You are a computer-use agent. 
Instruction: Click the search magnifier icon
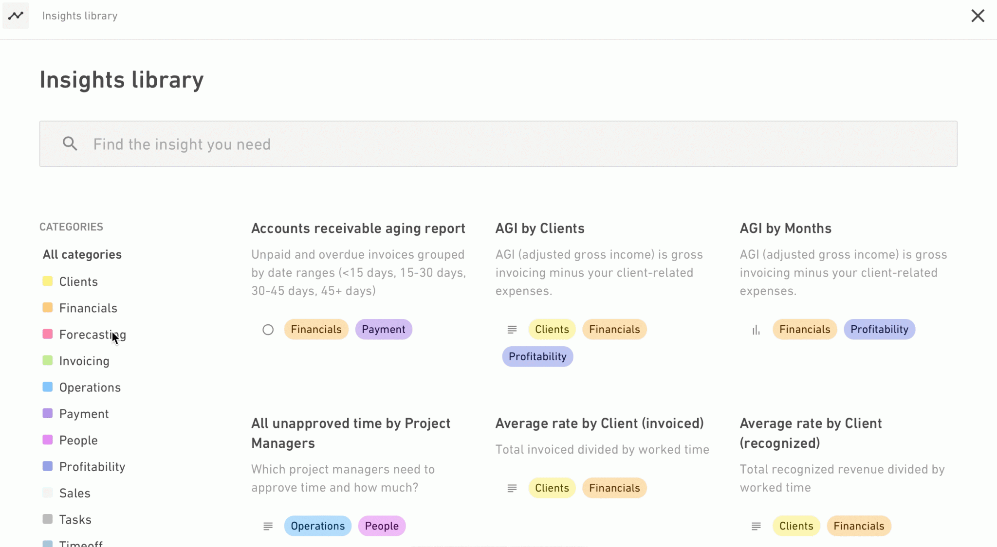[x=70, y=144]
